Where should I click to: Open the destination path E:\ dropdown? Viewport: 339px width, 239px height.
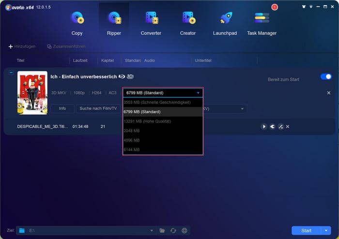(x=151, y=231)
